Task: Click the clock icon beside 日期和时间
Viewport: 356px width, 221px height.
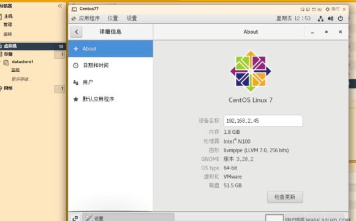Action: (75, 66)
